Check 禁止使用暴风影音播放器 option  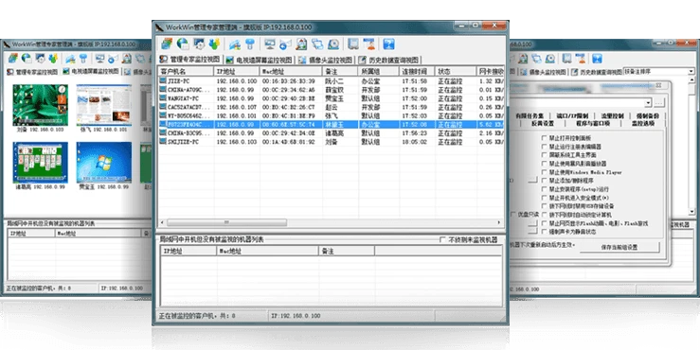(x=545, y=164)
